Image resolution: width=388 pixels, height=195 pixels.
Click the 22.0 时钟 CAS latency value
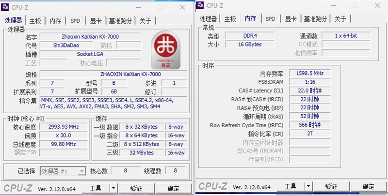[310, 90]
